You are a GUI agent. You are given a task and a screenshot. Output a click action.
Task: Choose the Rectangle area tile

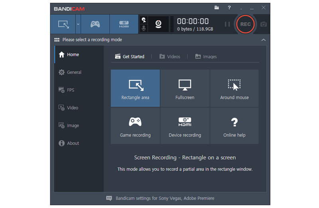(135, 88)
